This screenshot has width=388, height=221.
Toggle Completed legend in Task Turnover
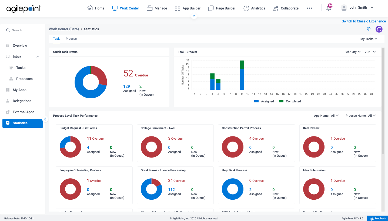click(290, 101)
